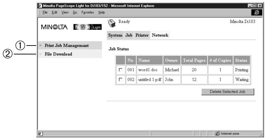
Task: Click the printer status icon beside Ready
Action: coord(112,23)
